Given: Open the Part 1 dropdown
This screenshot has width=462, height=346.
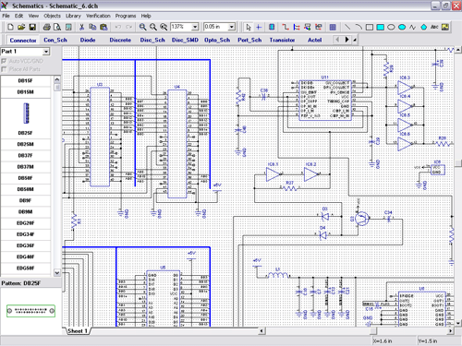Looking at the screenshot, I should click(46, 52).
